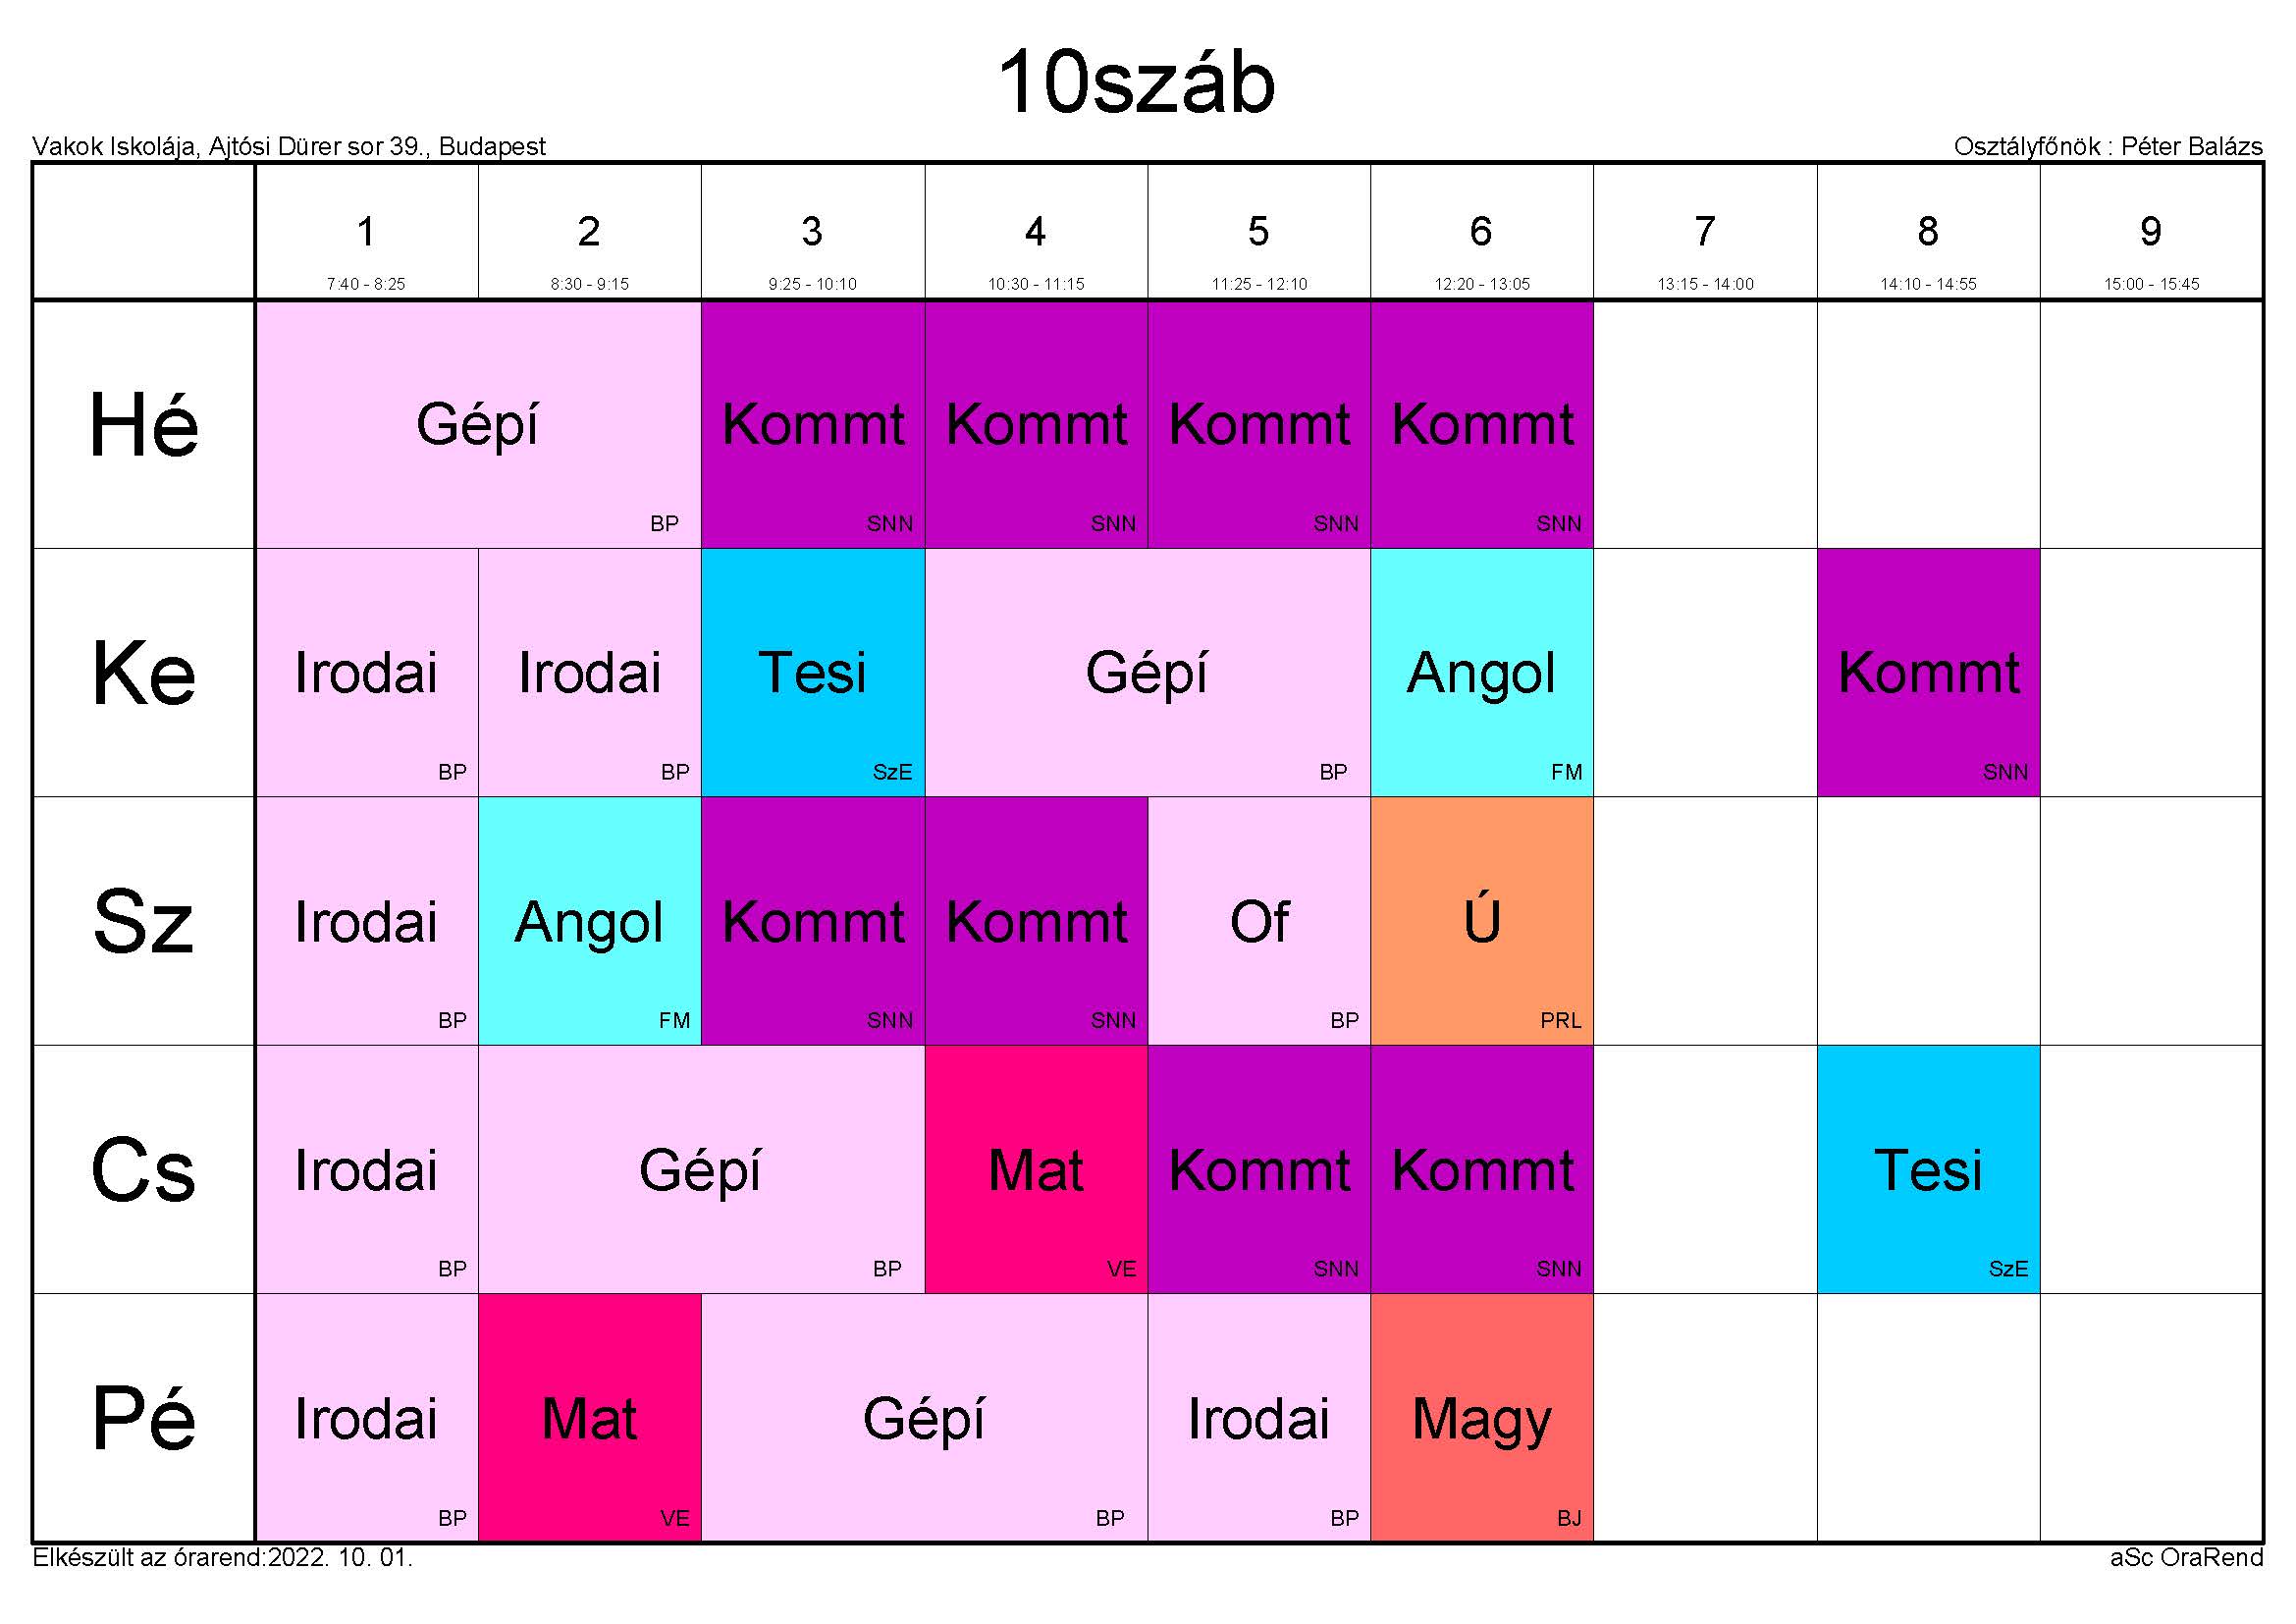Image resolution: width=2296 pixels, height=1624 pixels.
Task: Select Tuesday's Angol lesson cell
Action: [1481, 672]
